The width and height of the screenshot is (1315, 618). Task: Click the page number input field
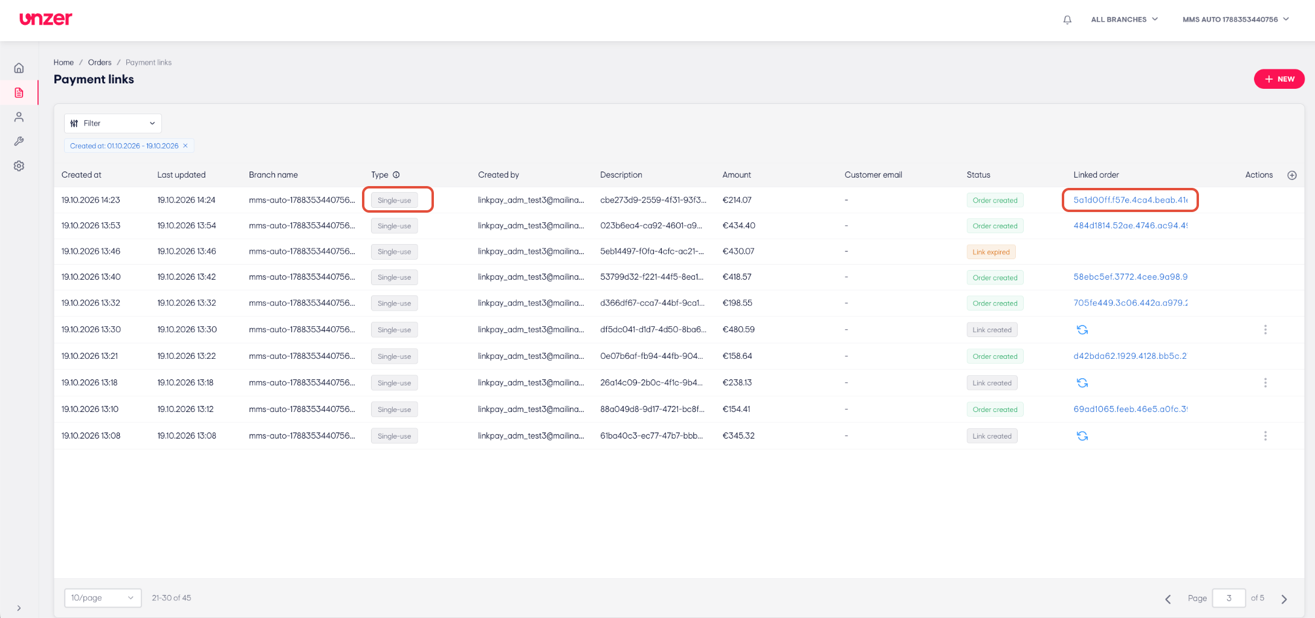tap(1229, 598)
